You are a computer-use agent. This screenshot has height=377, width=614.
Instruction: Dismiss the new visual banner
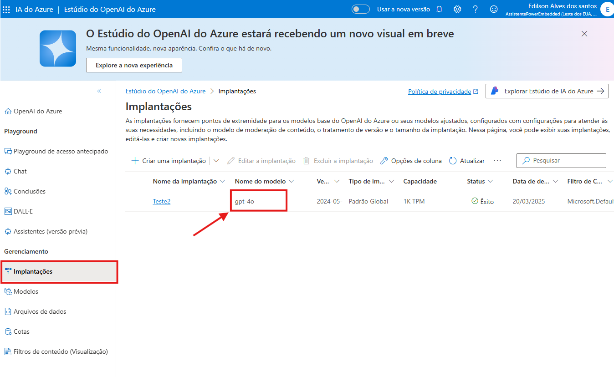point(584,34)
